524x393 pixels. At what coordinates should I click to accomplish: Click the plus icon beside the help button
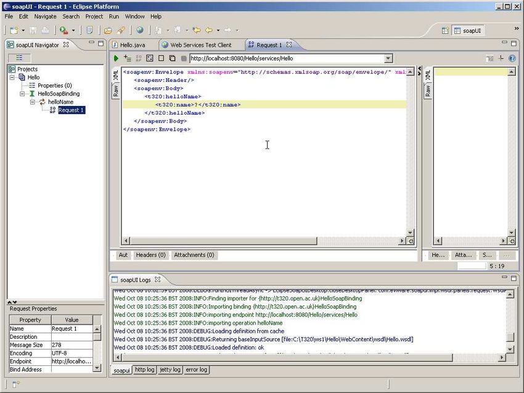(x=501, y=59)
